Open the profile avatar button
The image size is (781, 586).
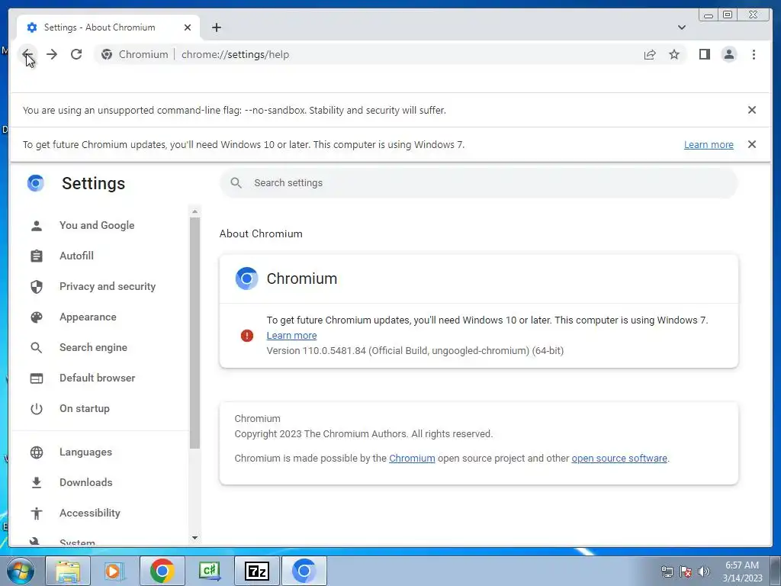728,54
